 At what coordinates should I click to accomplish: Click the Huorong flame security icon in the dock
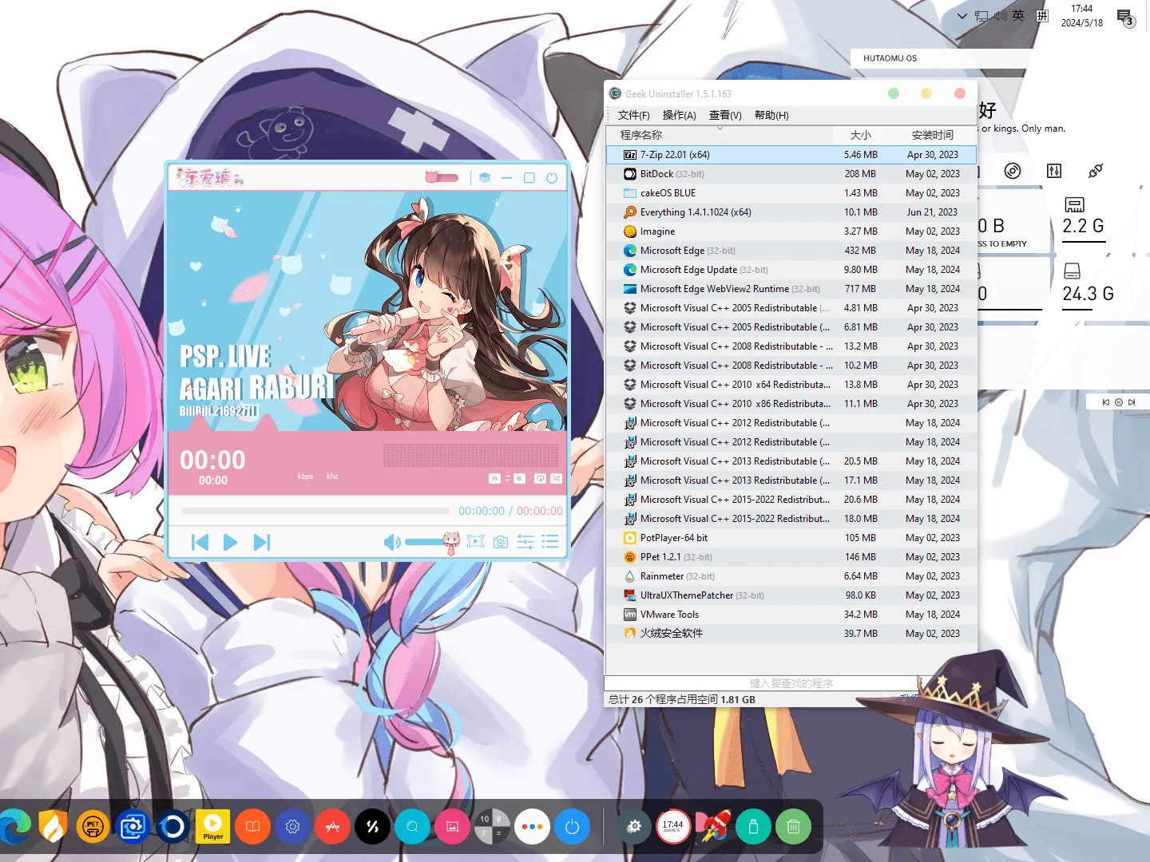coord(53,826)
